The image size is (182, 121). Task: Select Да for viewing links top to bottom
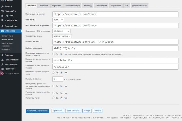53,73
